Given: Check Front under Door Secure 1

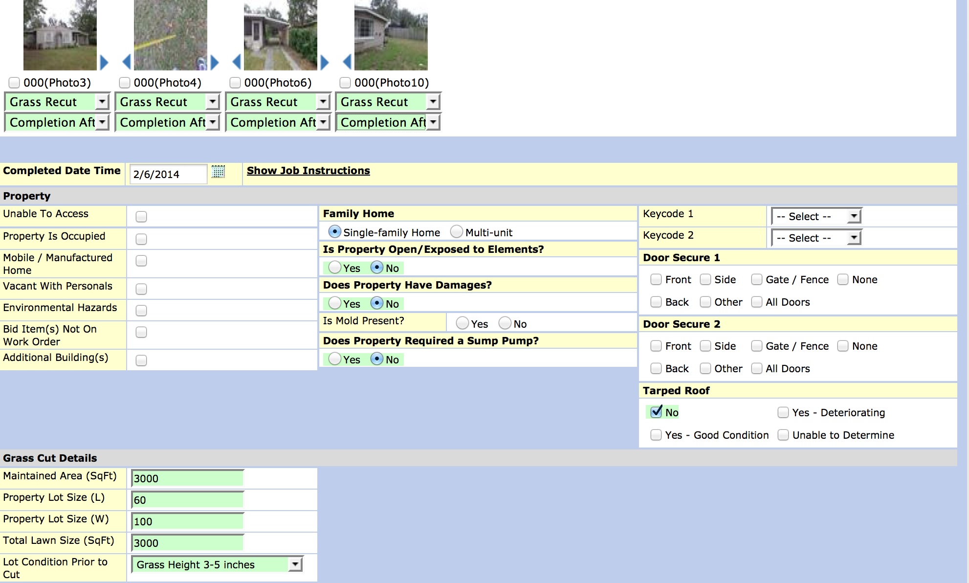Looking at the screenshot, I should [656, 279].
